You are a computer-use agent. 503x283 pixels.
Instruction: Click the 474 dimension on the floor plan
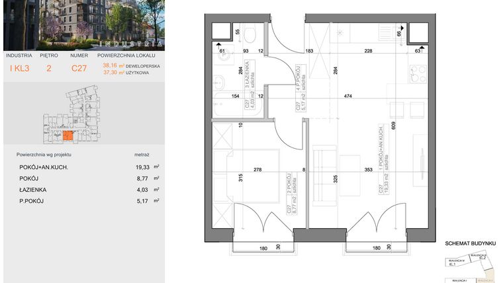click(x=348, y=96)
